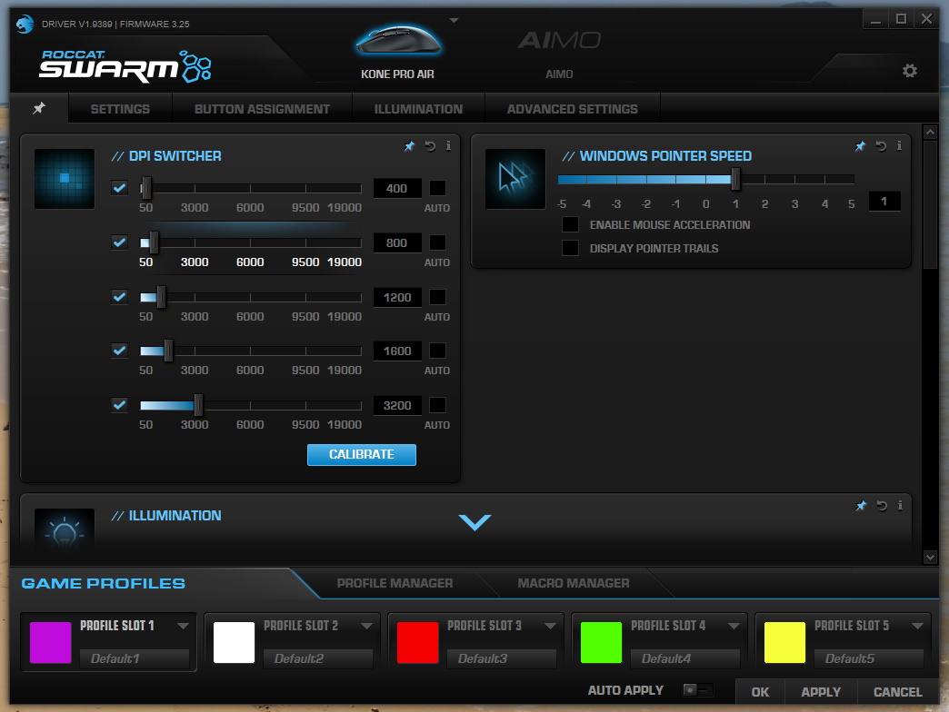Open Profile Slot 5 dropdown arrow
Screen dimensions: 949x712
click(x=917, y=626)
